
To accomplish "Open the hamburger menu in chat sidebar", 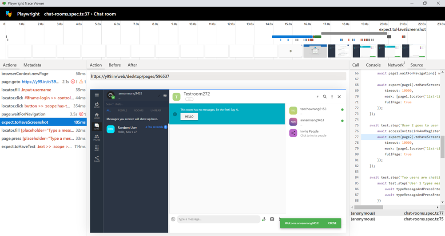I will coord(97,95).
